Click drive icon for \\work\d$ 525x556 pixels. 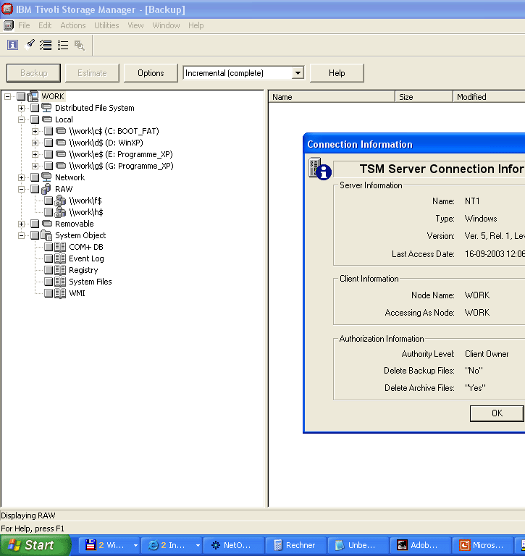click(x=61, y=143)
